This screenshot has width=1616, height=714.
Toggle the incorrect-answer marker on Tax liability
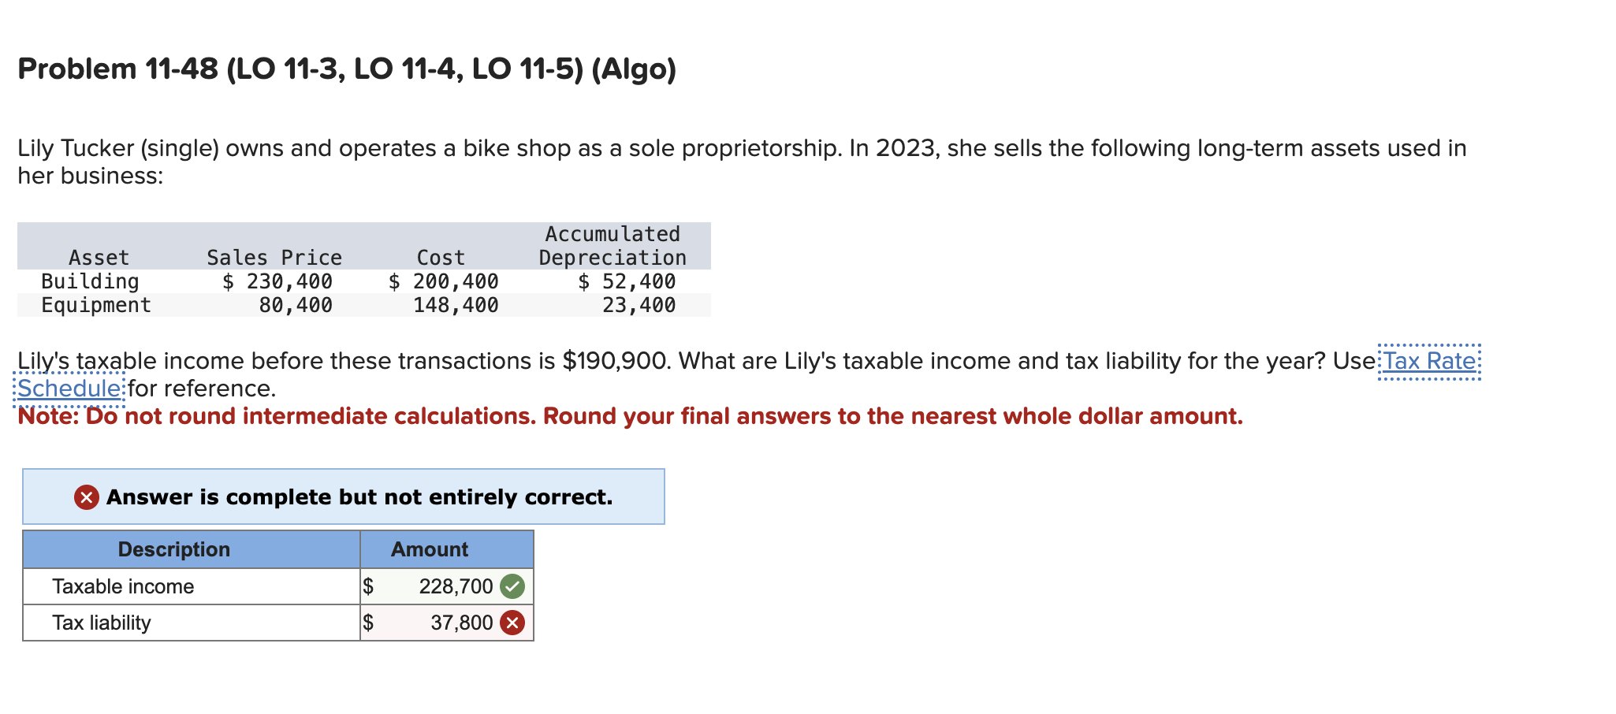(x=513, y=623)
